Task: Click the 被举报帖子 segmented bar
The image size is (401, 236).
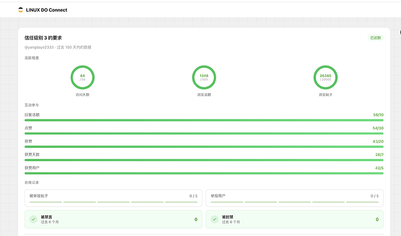Action: click(x=113, y=202)
